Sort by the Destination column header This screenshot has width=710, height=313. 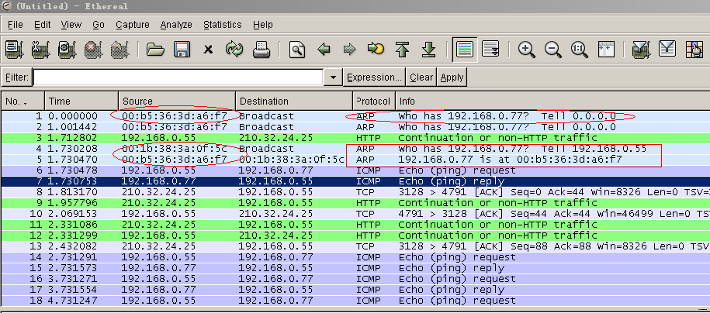click(294, 101)
